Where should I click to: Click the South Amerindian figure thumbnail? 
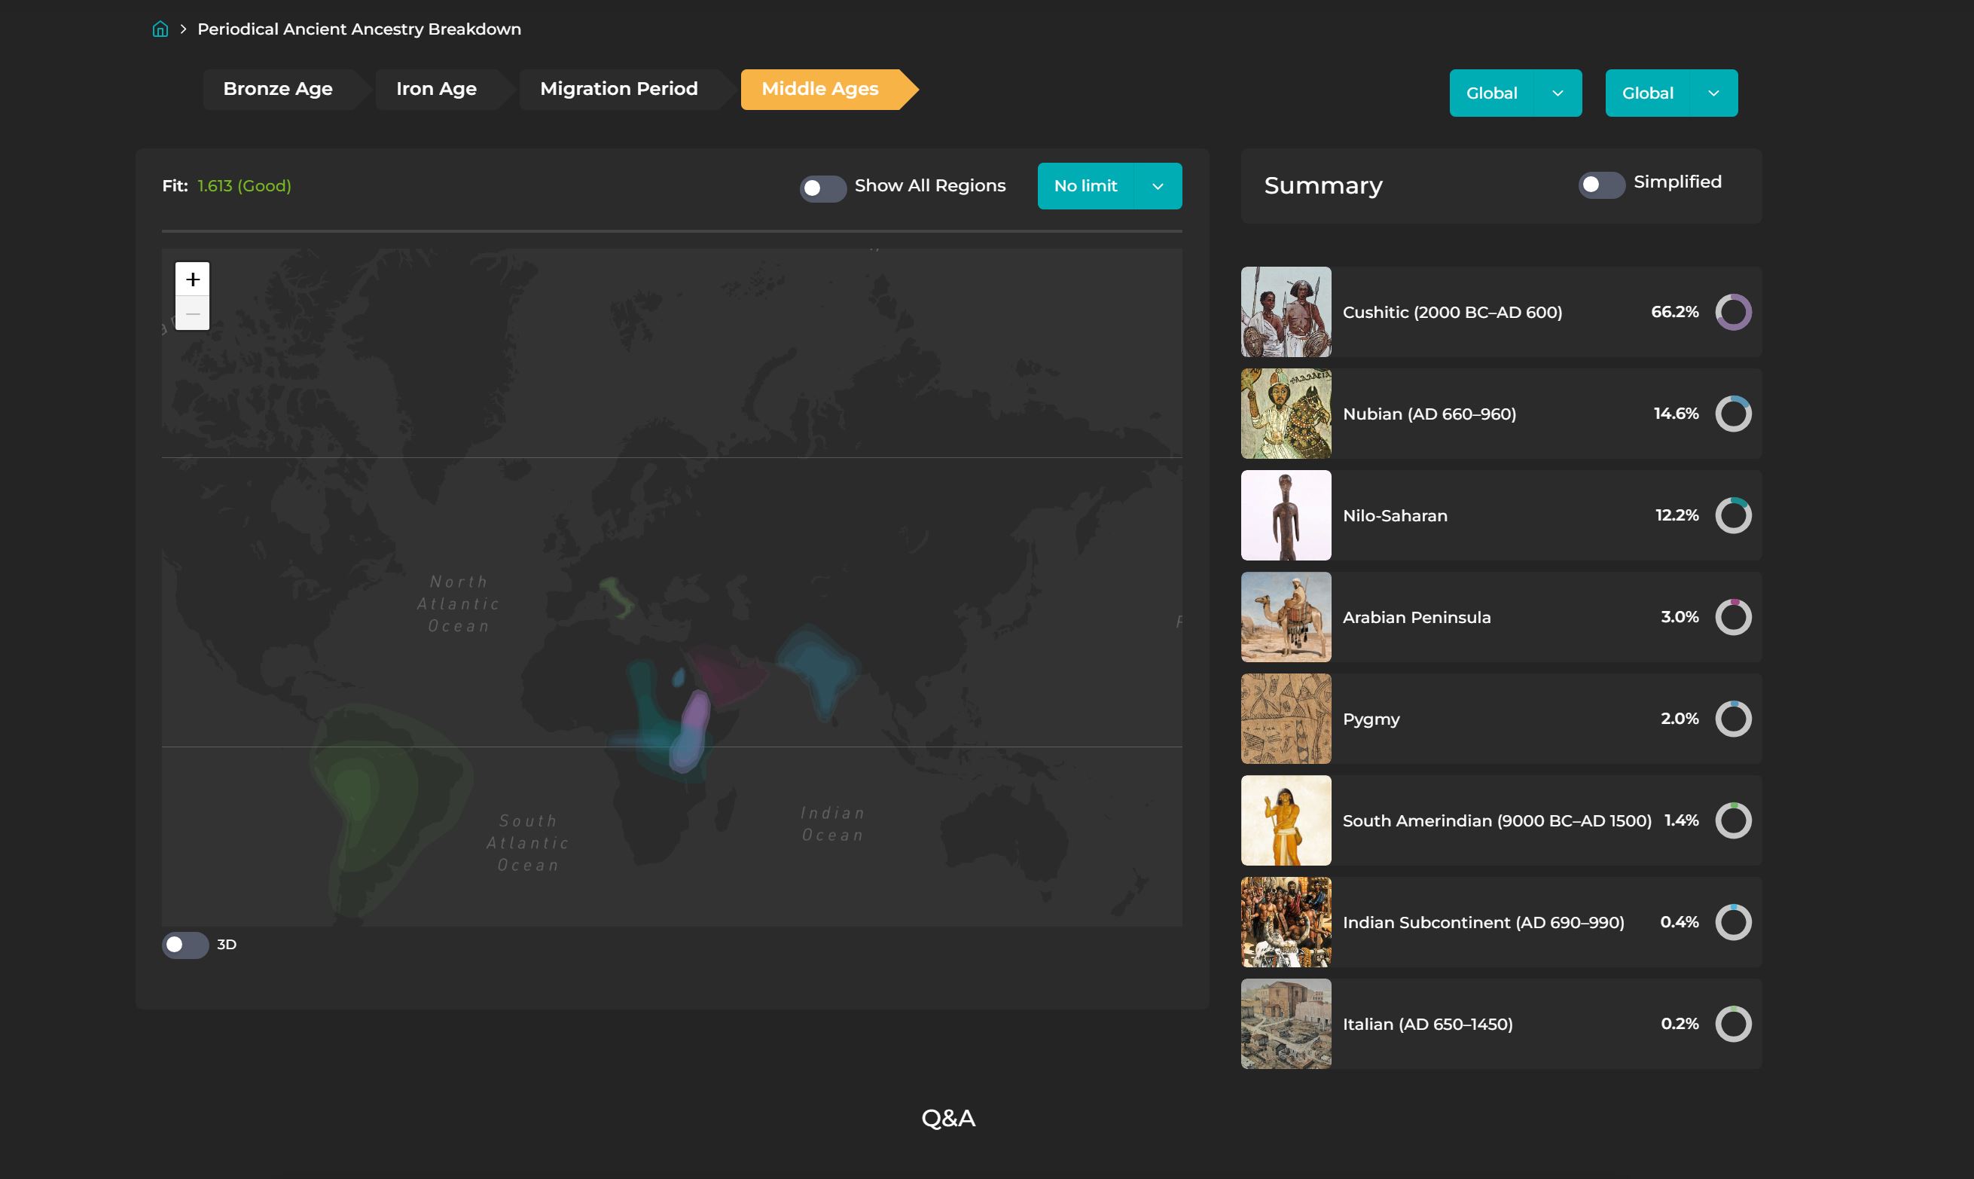pos(1286,820)
